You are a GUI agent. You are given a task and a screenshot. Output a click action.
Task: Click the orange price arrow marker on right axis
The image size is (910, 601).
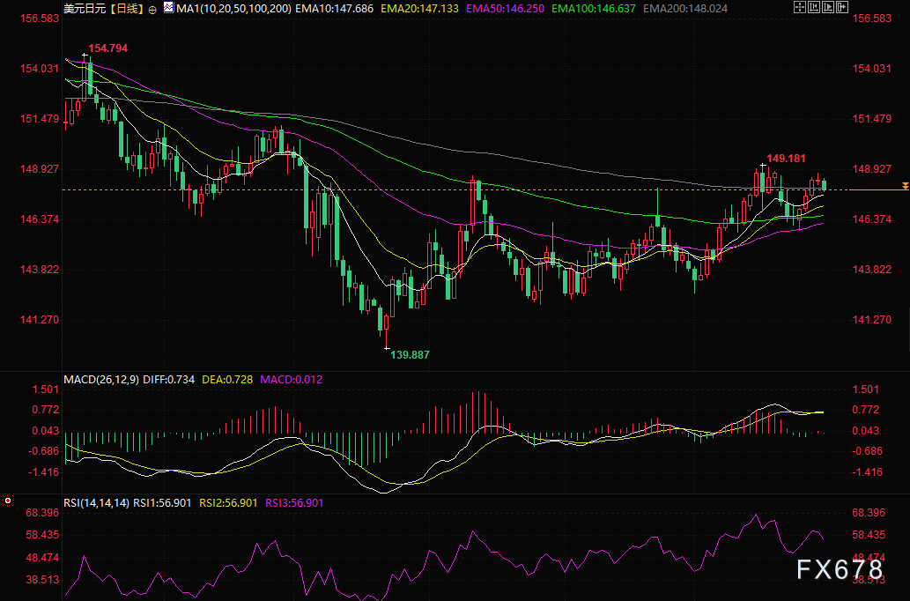click(905, 185)
